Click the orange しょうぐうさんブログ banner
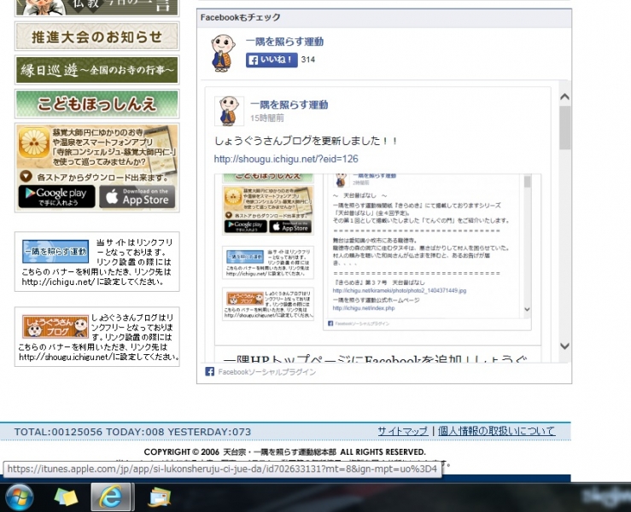Viewport: 631px width, 512px height. coord(55,327)
